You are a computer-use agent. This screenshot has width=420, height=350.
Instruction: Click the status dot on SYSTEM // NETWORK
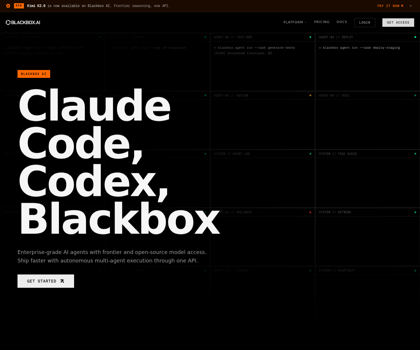coord(415,212)
